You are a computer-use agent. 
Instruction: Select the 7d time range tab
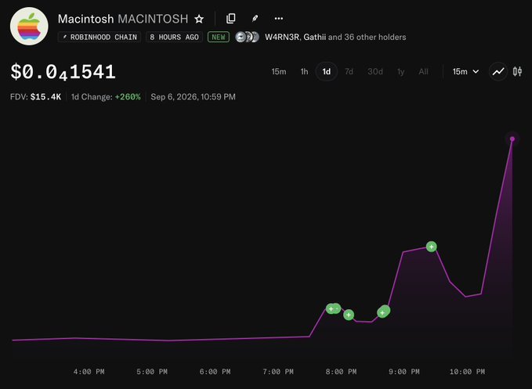[x=349, y=71]
